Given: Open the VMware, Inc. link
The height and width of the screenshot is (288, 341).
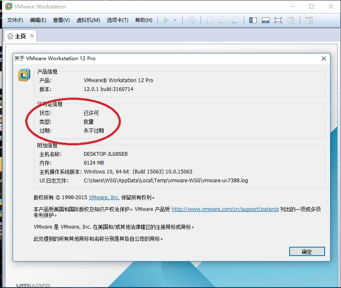Looking at the screenshot, I should click(104, 197).
